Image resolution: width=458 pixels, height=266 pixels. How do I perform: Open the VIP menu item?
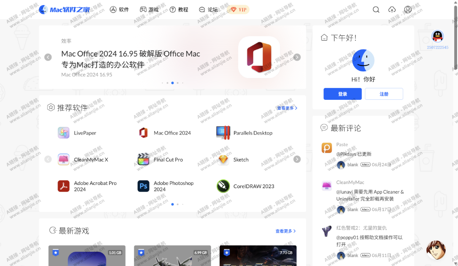click(x=238, y=10)
